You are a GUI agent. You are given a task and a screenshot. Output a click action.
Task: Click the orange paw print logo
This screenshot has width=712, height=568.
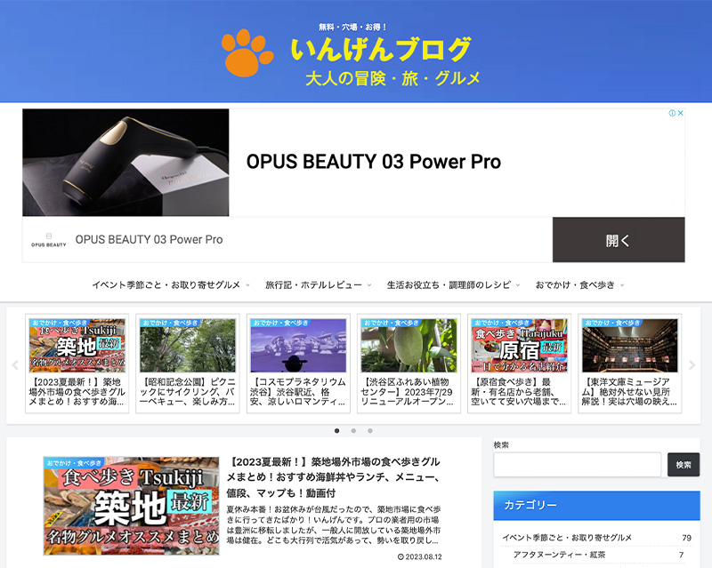(x=247, y=52)
